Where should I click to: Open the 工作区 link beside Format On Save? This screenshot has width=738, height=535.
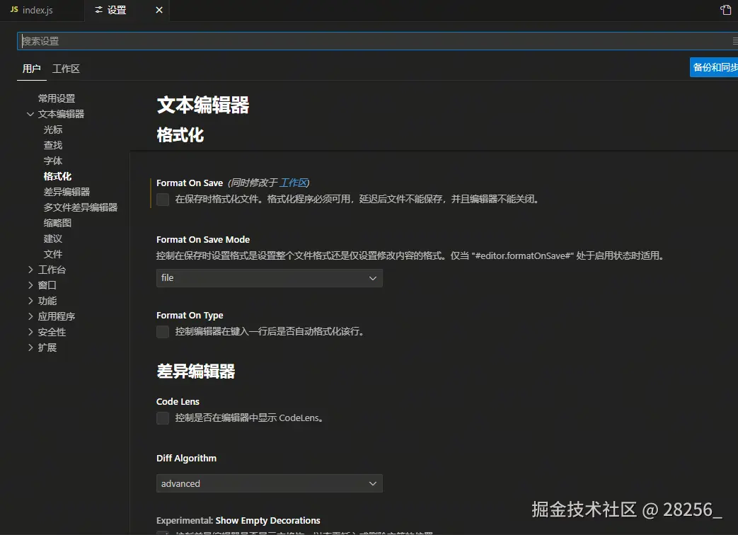coord(293,183)
